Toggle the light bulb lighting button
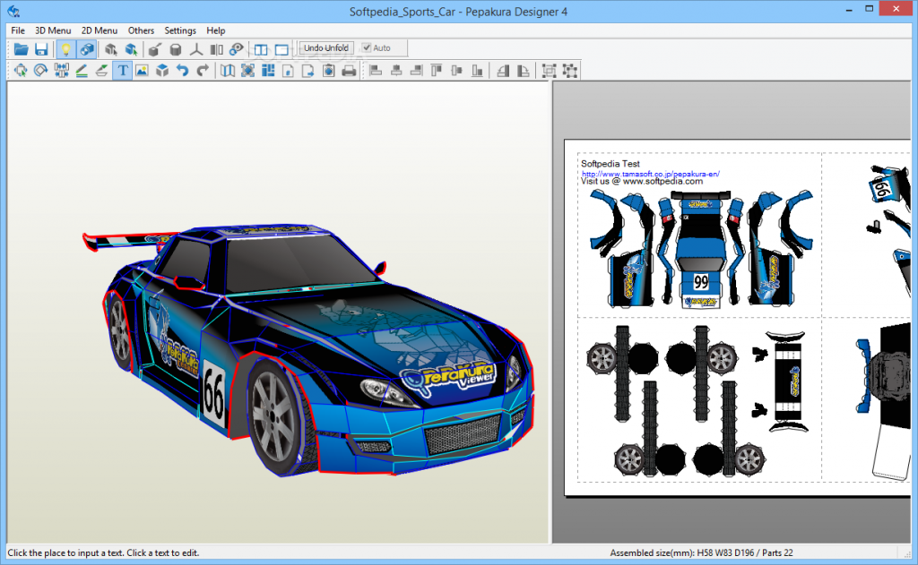Screen dimensions: 918x565 [x=66, y=49]
